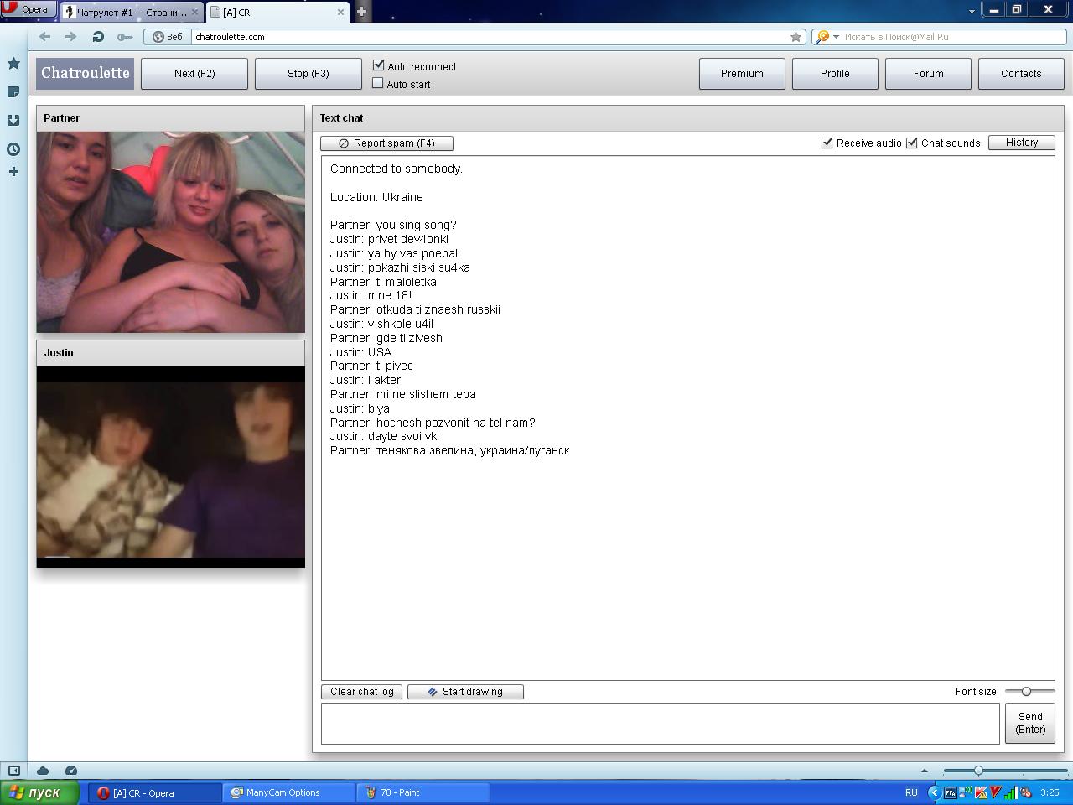Image resolution: width=1073 pixels, height=805 pixels.
Task: Click the Partner webcam video
Action: coord(171,232)
